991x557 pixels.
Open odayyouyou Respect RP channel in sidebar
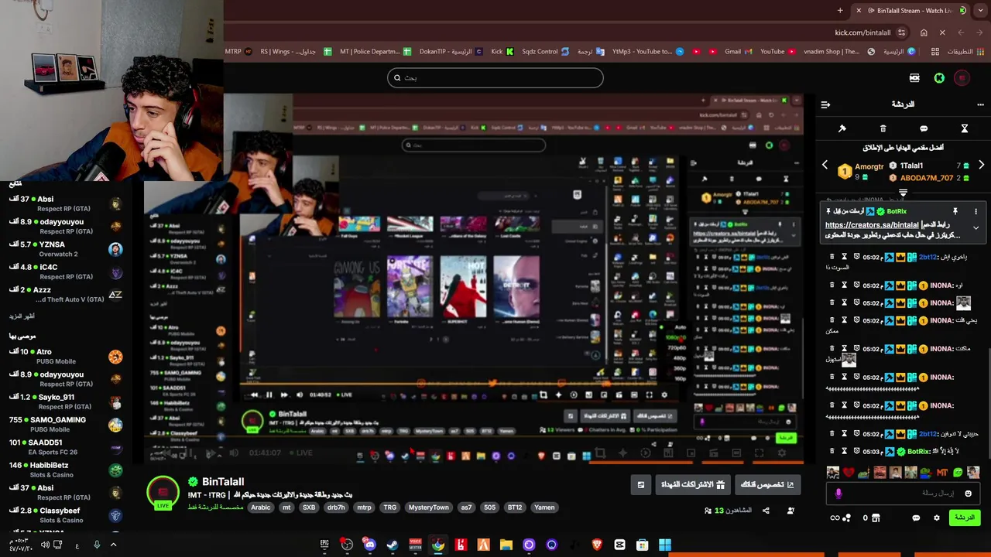[66, 227]
